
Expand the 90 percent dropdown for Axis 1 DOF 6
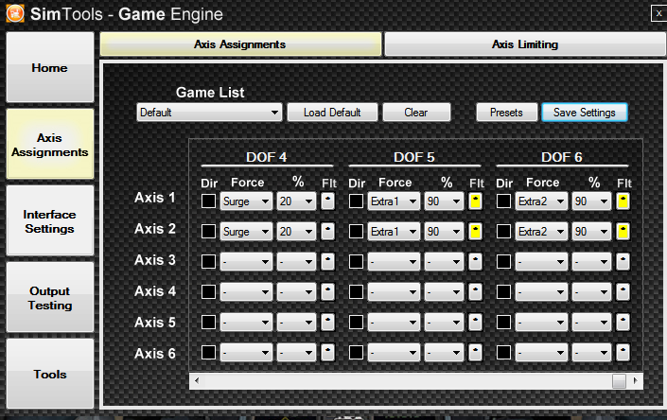coord(591,201)
